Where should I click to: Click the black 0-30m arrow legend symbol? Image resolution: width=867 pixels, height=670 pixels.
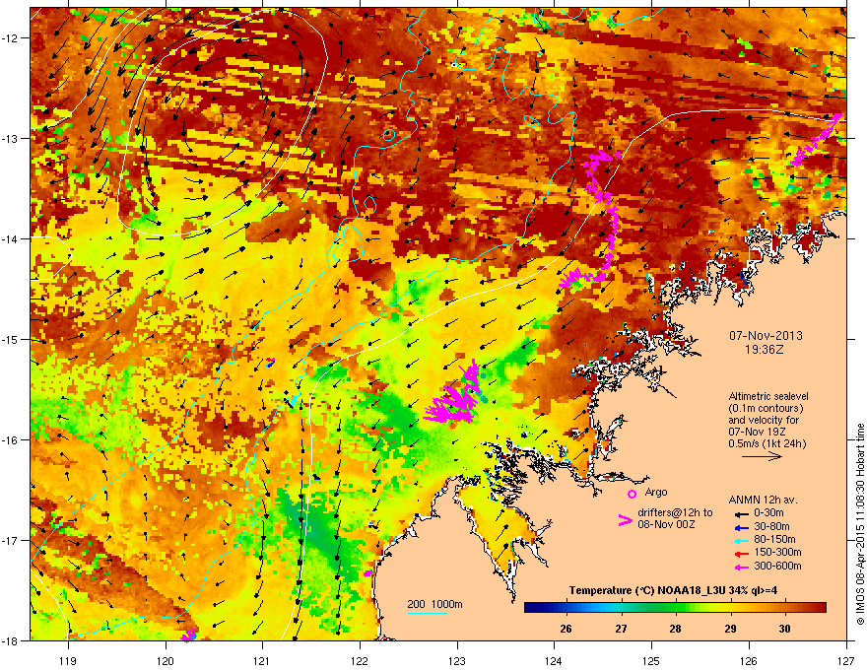click(741, 513)
